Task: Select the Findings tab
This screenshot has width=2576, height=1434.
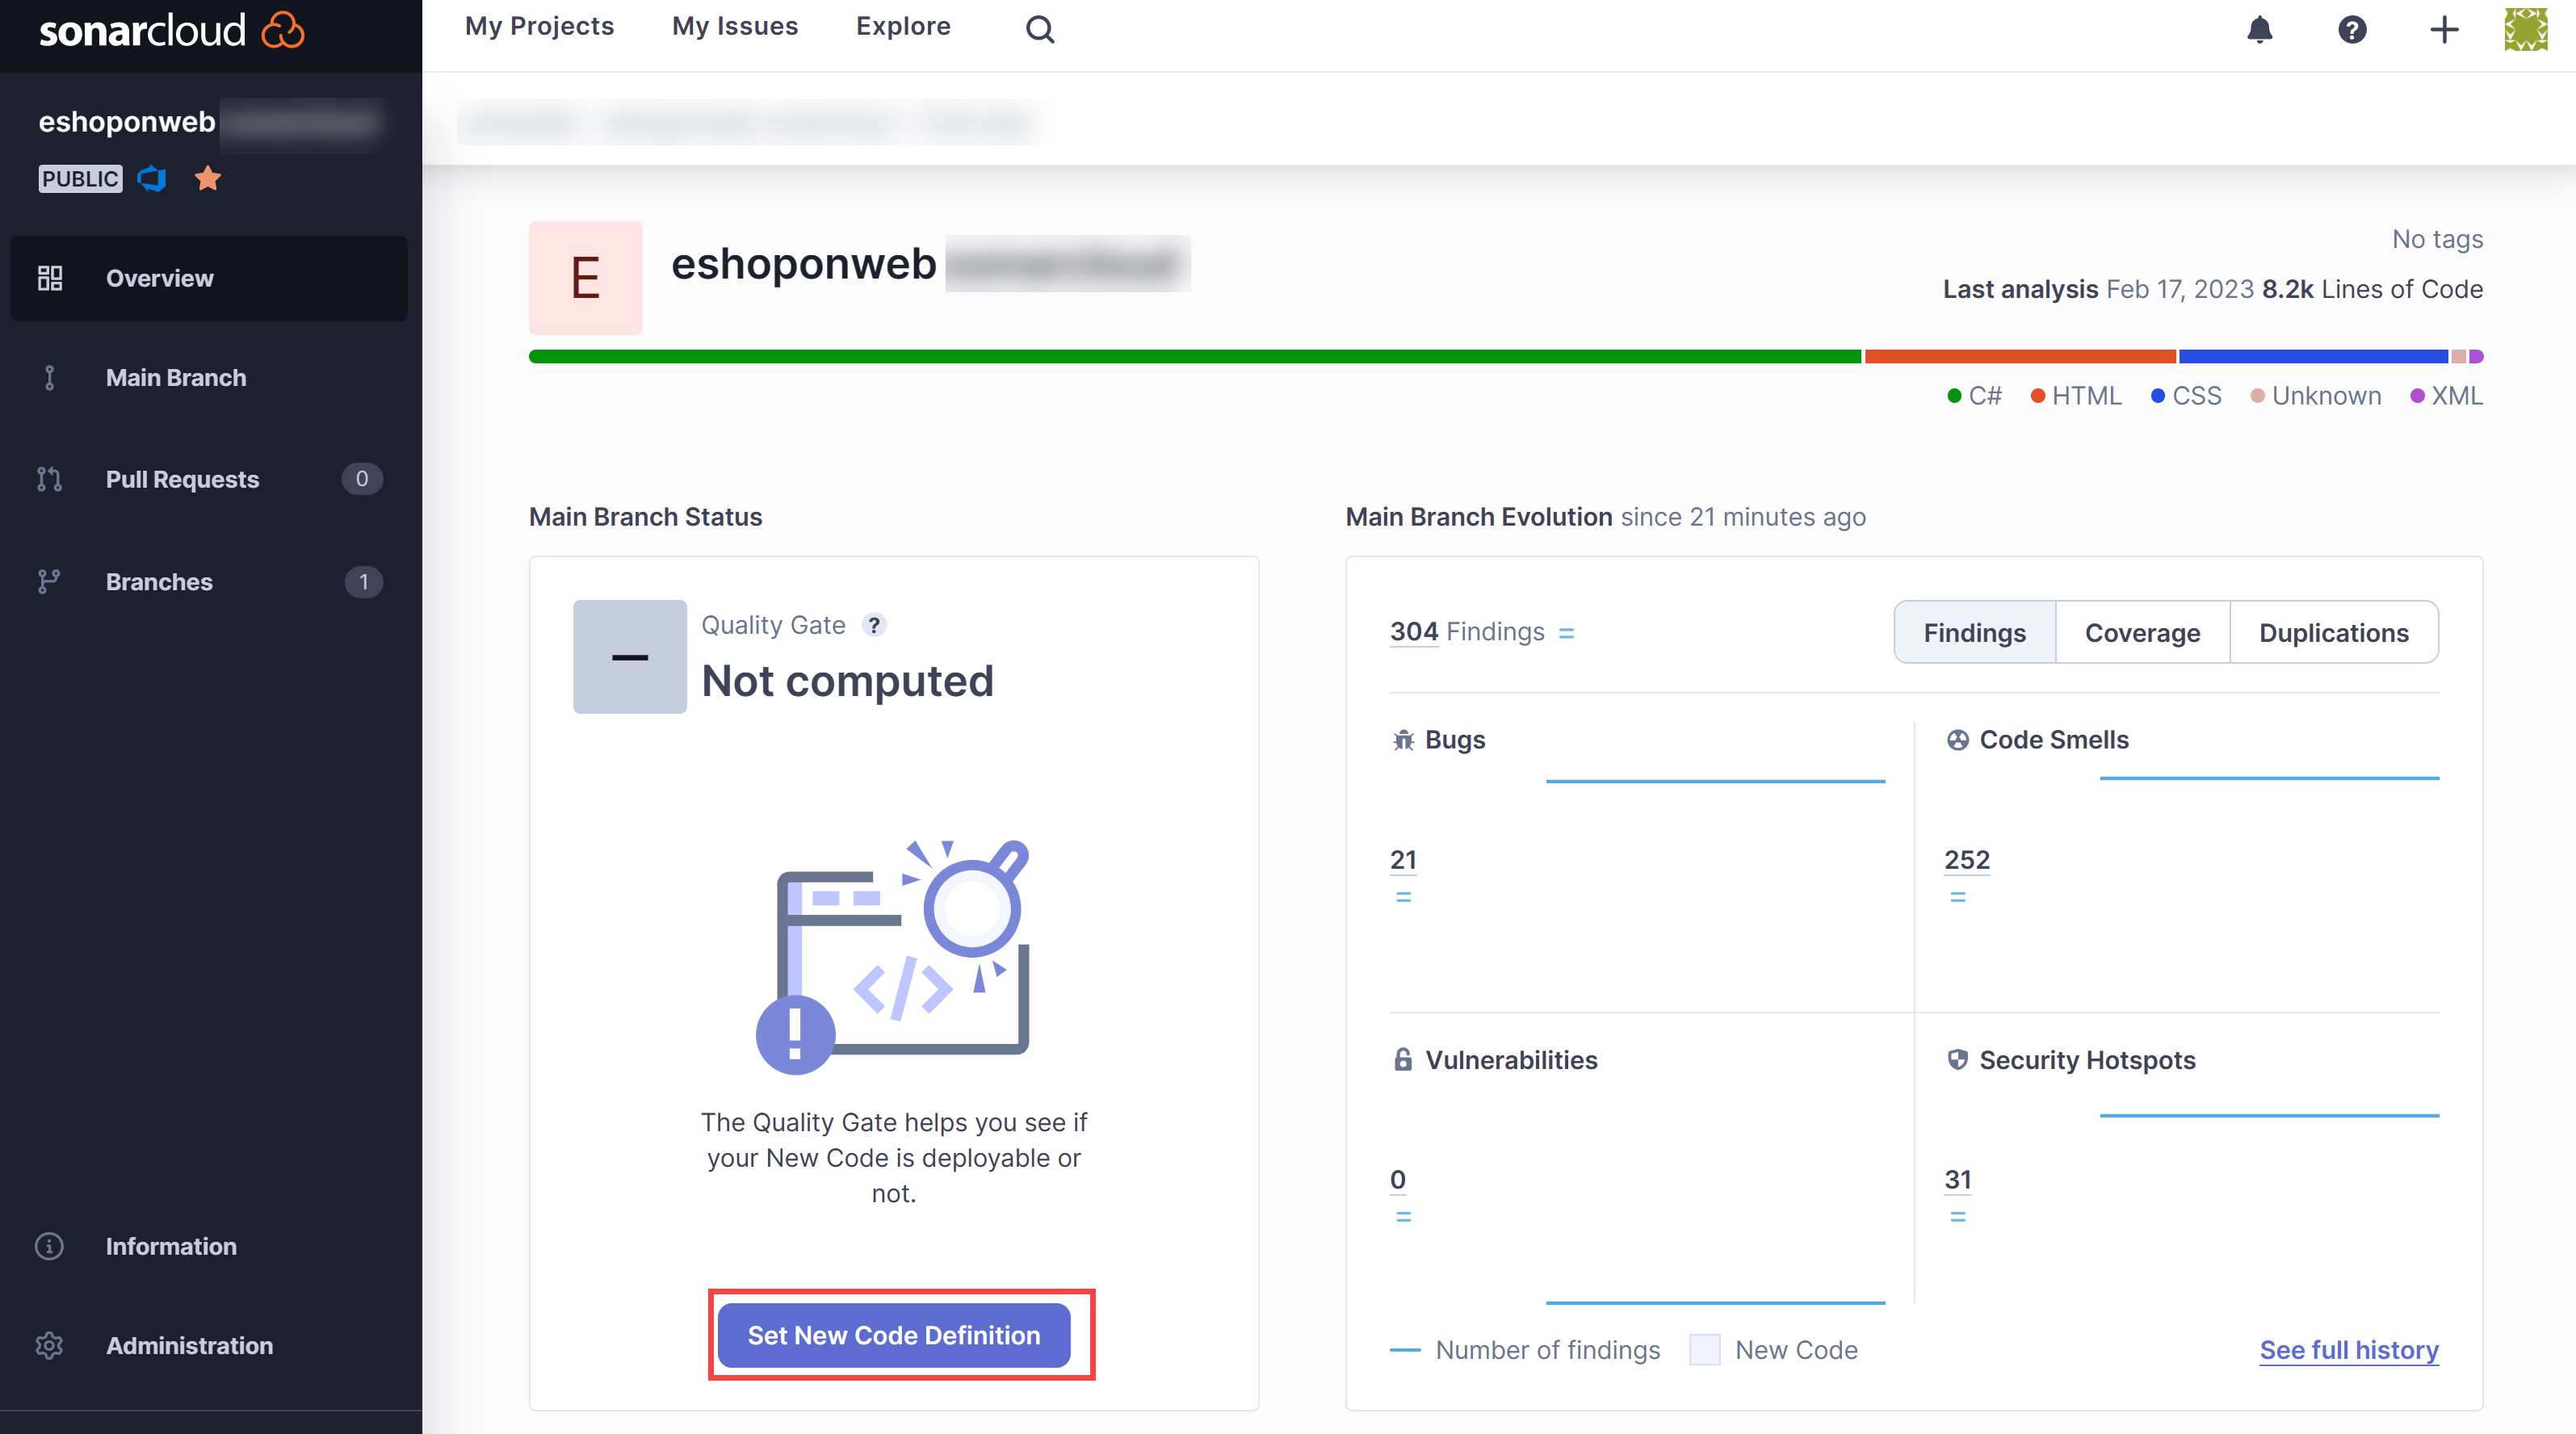Action: coord(1974,632)
